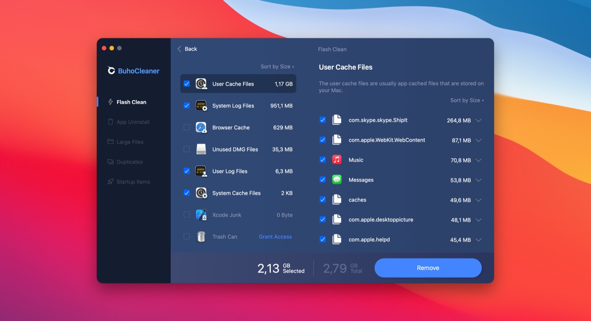
Task: Click the Xcode Junk icon
Action: tap(201, 215)
